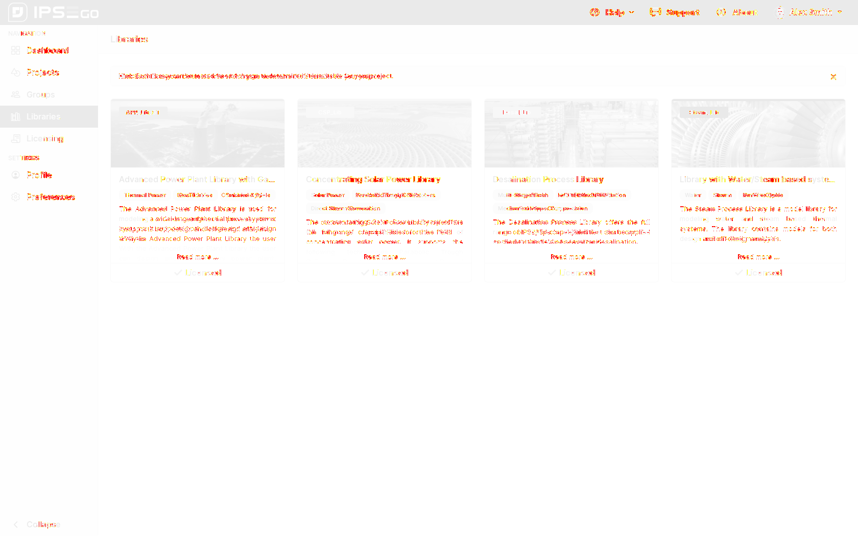Viewport: 858px width, 536px height.
Task: Click the Thermal Power tag
Action: pos(146,195)
